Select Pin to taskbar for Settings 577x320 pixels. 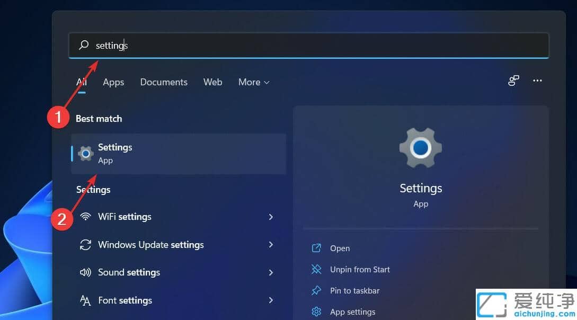(354, 290)
